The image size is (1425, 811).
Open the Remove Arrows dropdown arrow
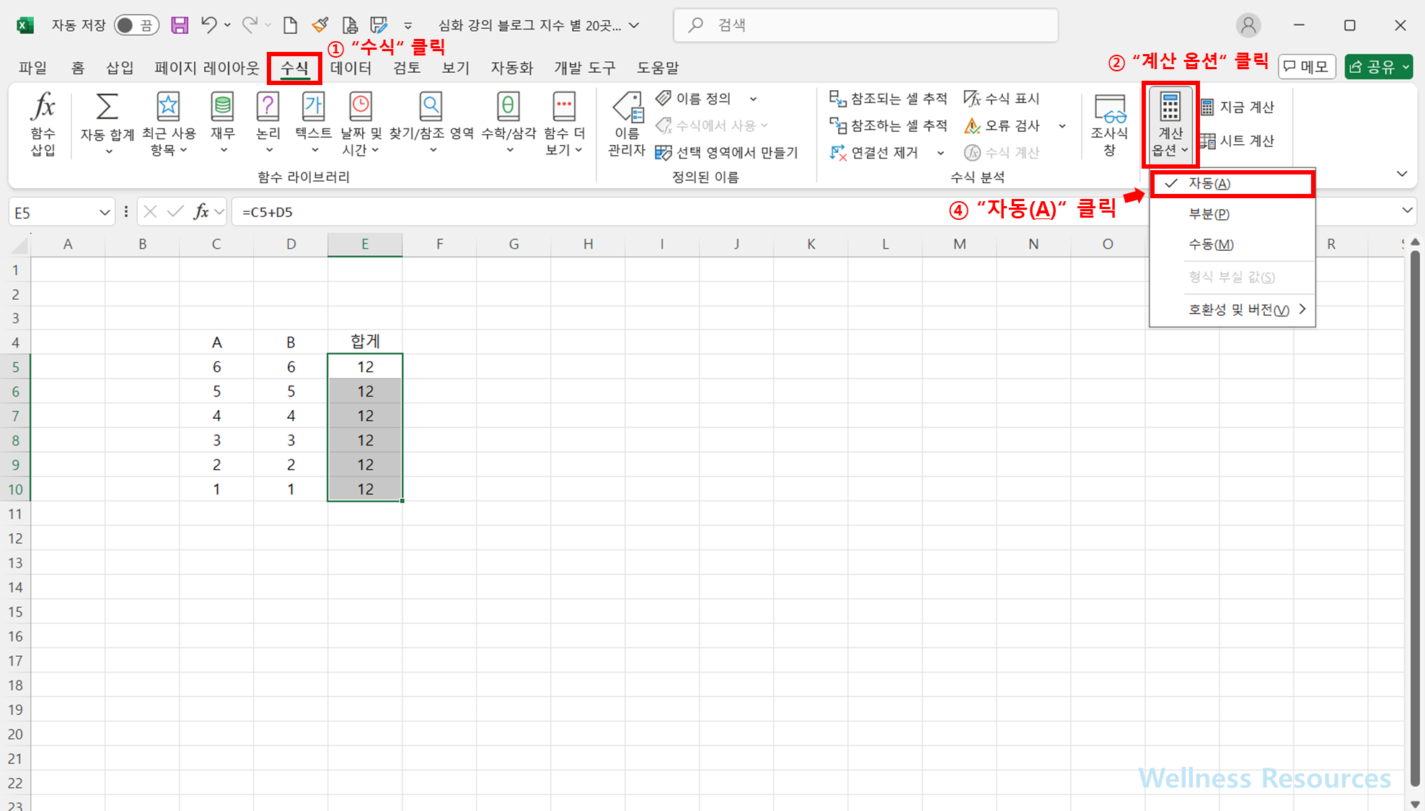click(x=940, y=153)
